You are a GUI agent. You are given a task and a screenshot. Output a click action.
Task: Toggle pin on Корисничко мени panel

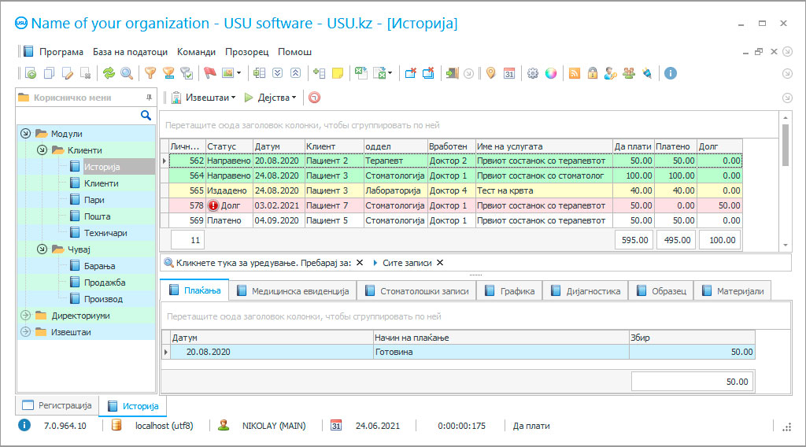149,98
